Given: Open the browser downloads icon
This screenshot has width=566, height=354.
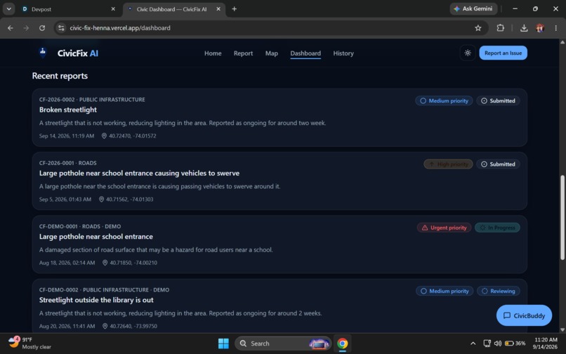Looking at the screenshot, I should coord(524,28).
